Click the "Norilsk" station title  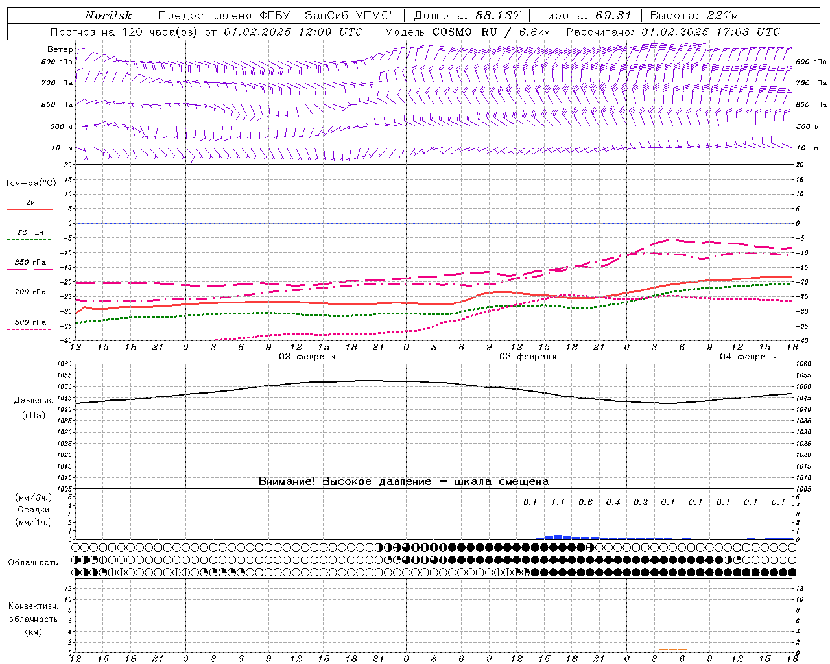pyautogui.click(x=108, y=16)
